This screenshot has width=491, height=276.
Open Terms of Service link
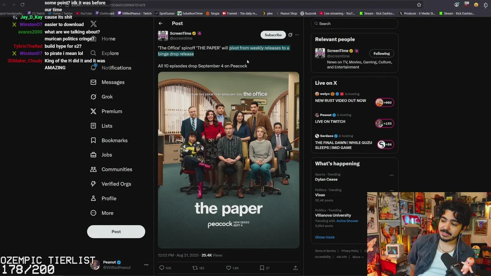tap(325, 251)
